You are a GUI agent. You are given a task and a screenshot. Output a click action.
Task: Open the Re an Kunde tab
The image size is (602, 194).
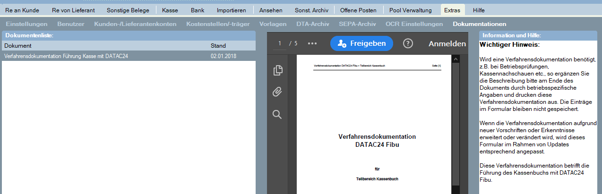22,10
